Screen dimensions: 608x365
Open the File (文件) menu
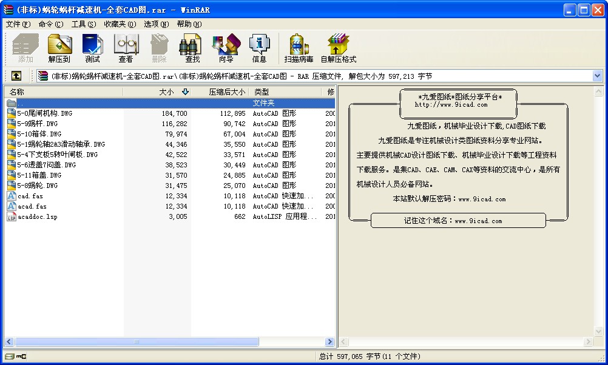click(18, 24)
